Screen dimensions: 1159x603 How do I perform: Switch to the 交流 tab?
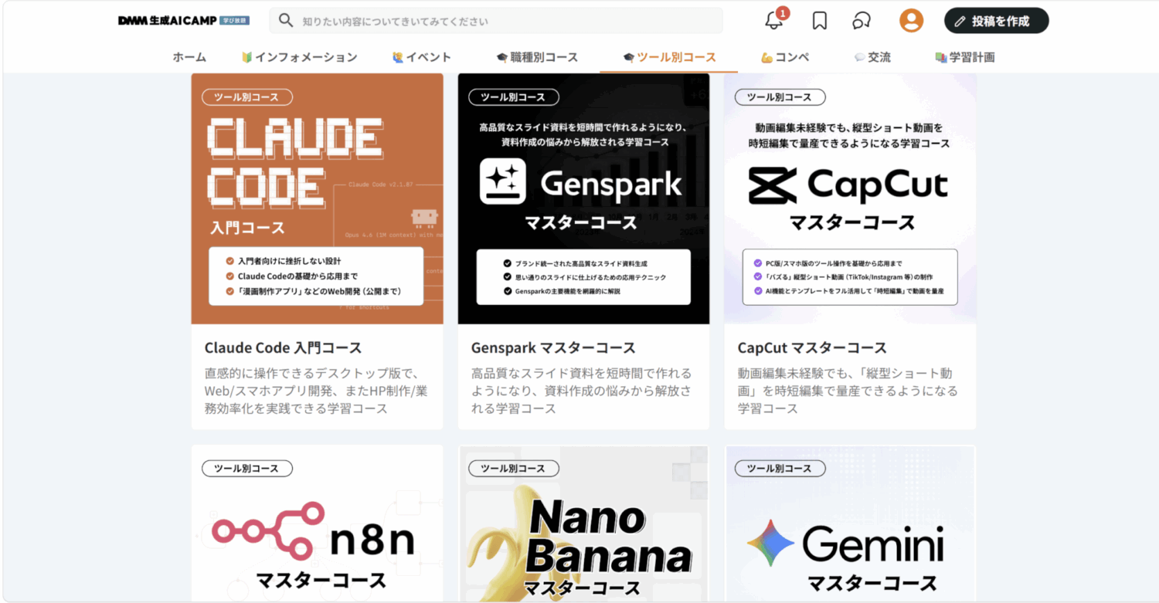872,57
